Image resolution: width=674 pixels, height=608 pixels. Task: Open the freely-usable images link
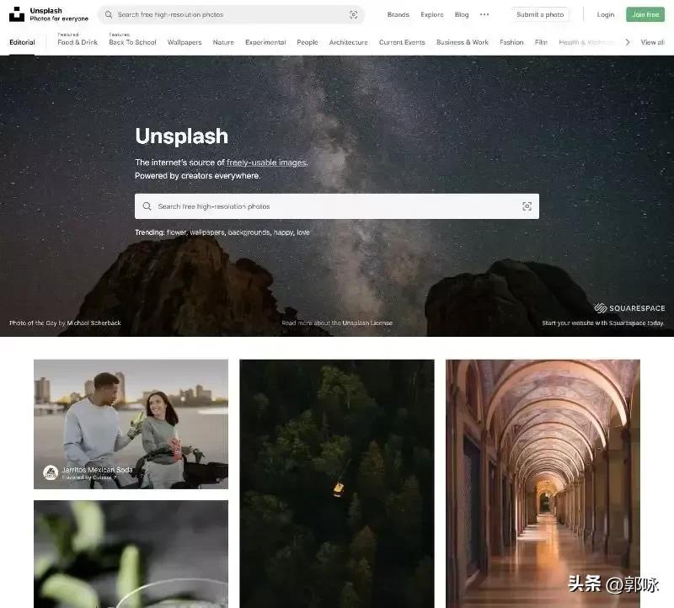tap(266, 163)
